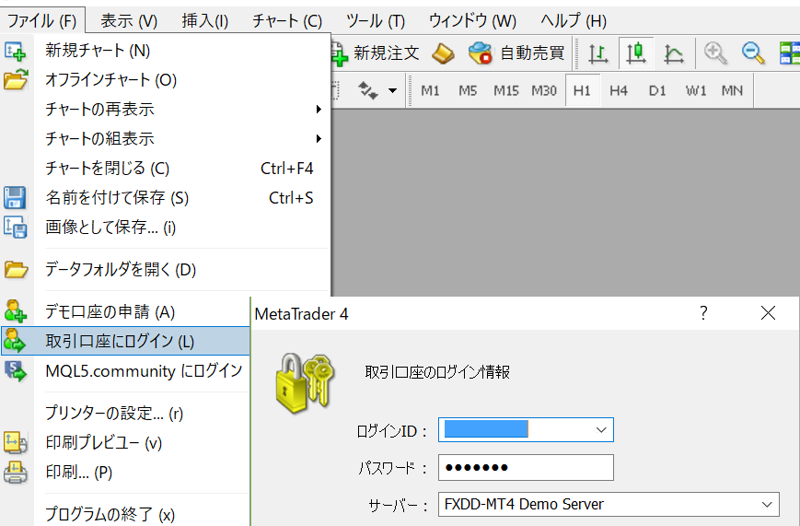
Task: Open the 挿入(I) menu
Action: click(x=205, y=21)
